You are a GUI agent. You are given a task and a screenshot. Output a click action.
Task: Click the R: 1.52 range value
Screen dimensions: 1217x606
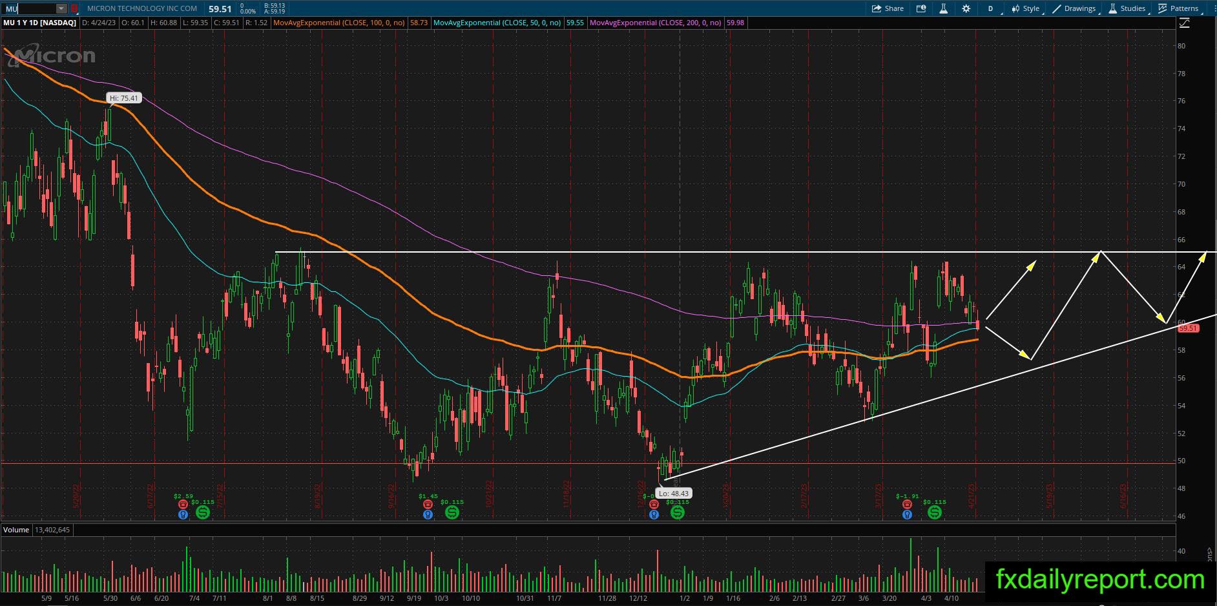pos(256,23)
